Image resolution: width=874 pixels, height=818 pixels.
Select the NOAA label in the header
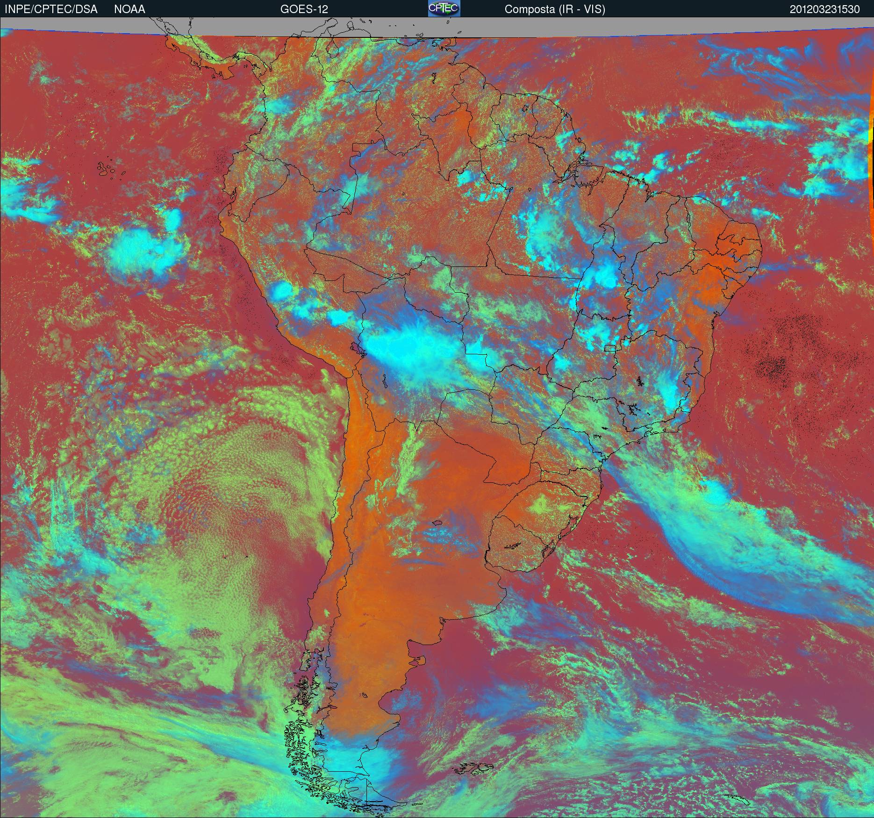(129, 9)
